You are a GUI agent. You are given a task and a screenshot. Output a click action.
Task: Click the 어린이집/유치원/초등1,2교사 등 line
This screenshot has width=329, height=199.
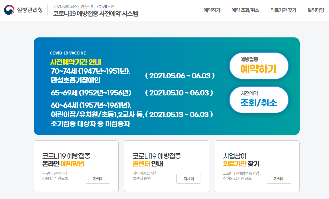[x=97, y=114]
